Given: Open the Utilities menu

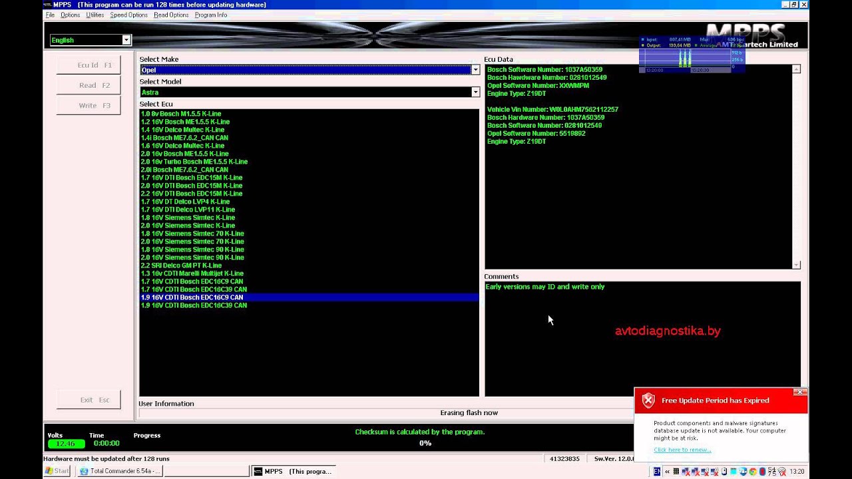Looking at the screenshot, I should click(95, 15).
